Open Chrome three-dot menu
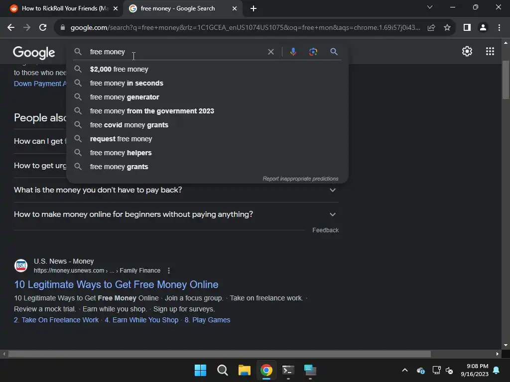This screenshot has width=510, height=382. coord(499,28)
